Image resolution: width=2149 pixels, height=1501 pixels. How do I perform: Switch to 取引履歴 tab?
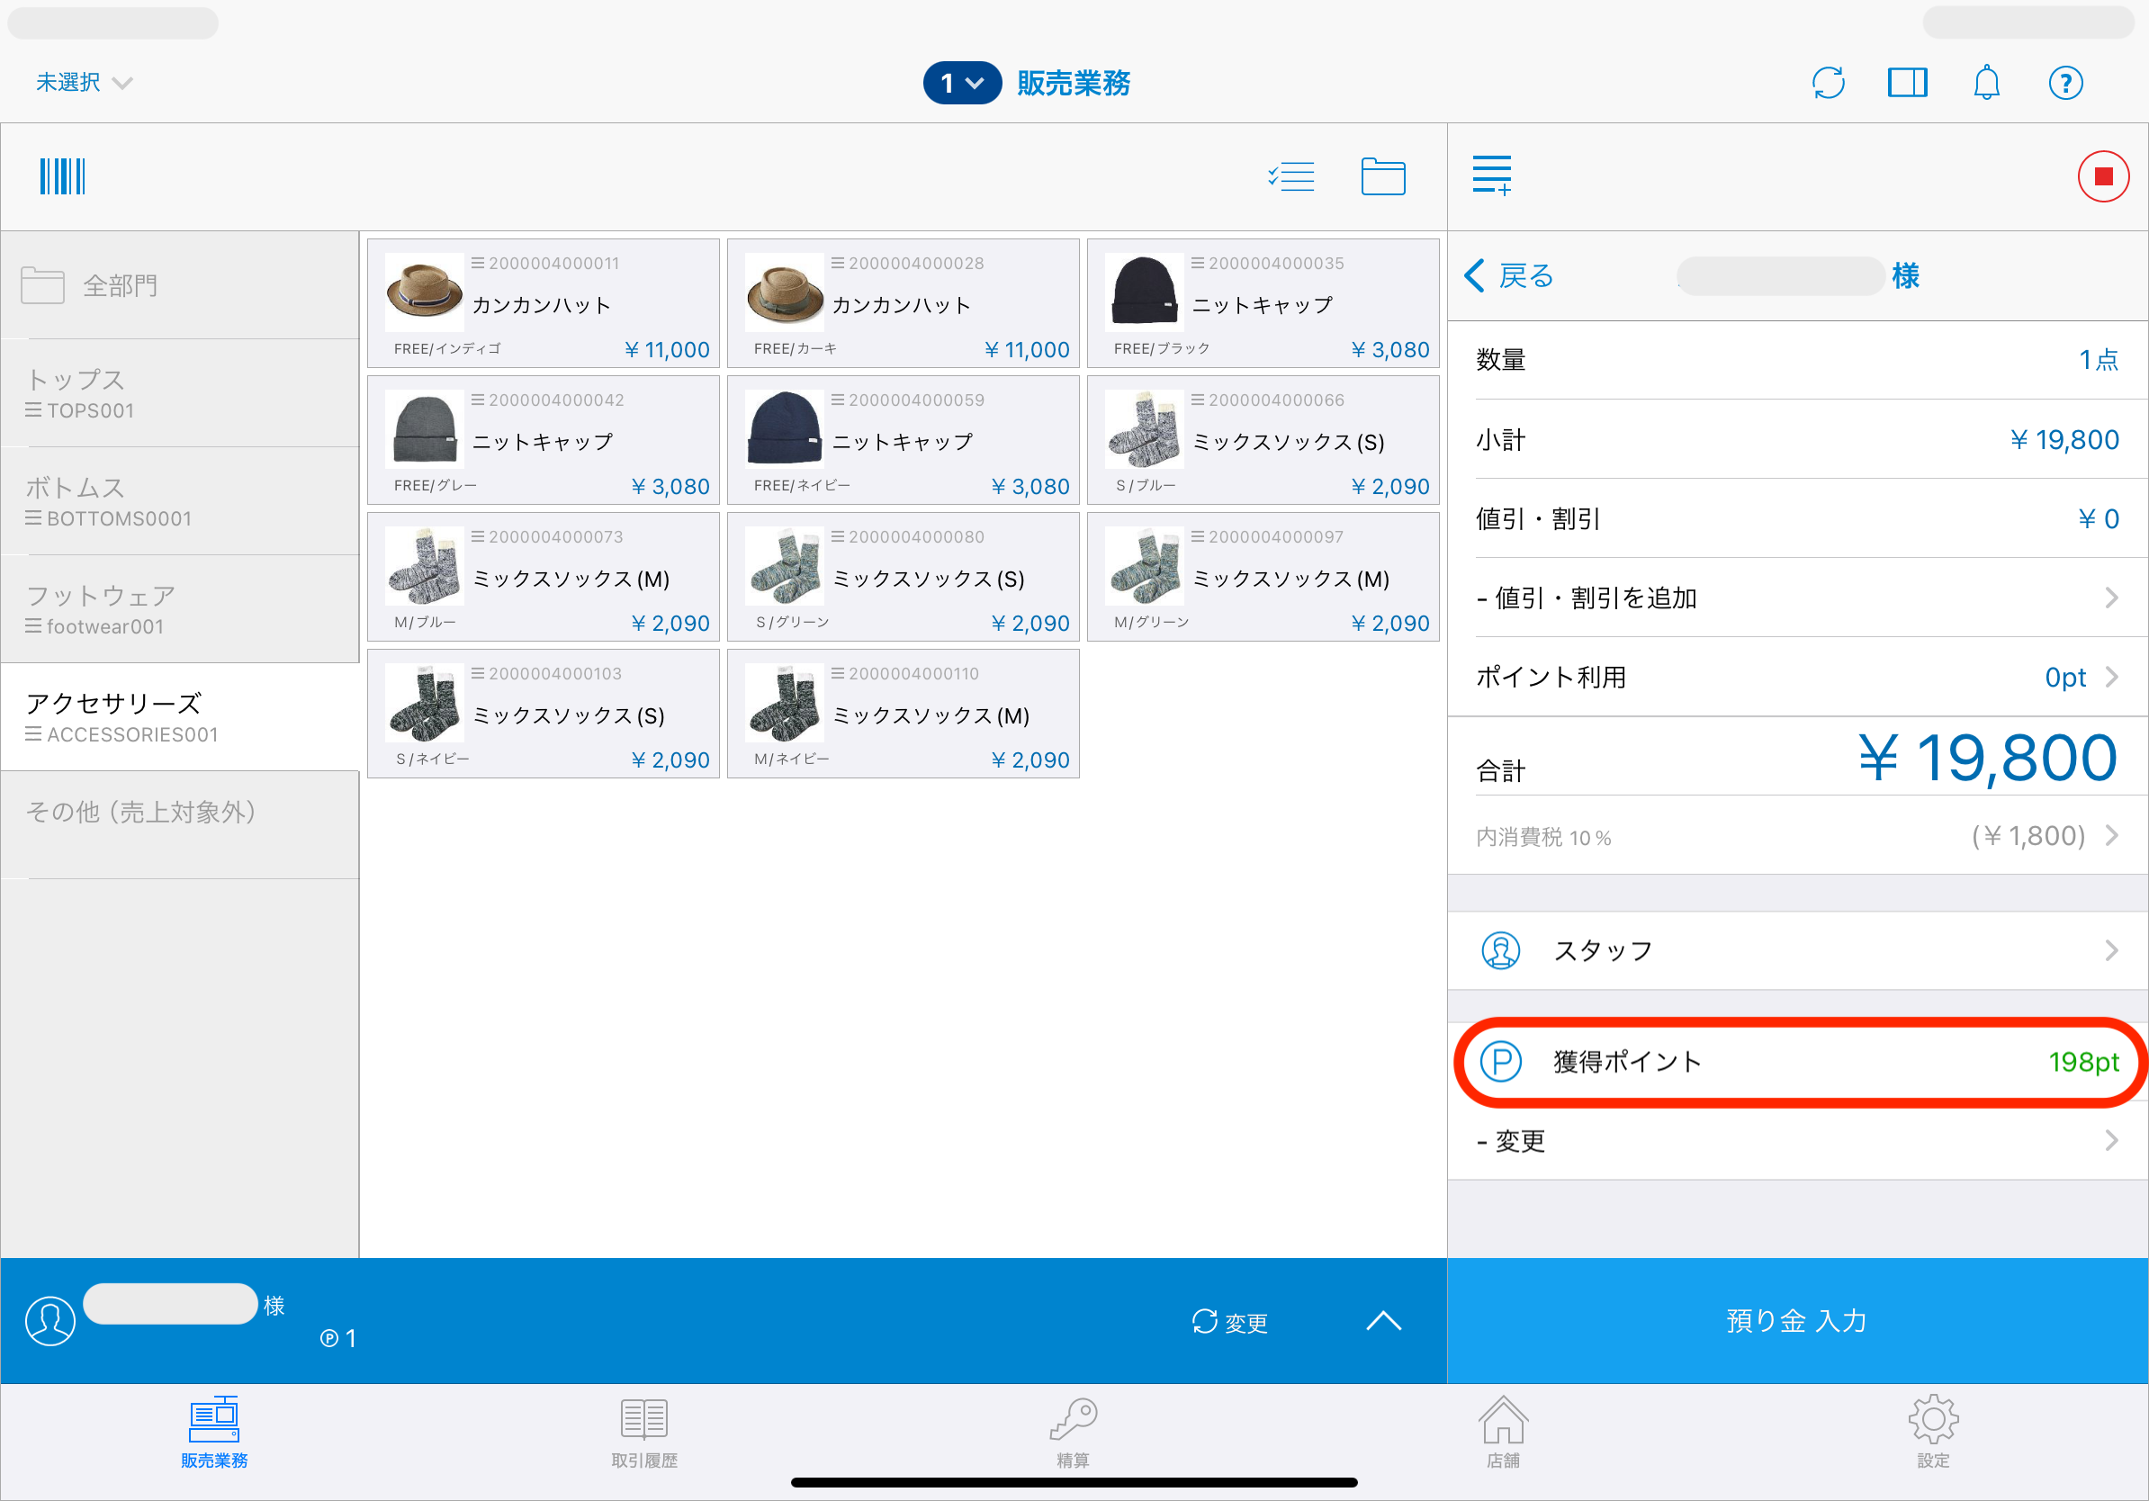point(644,1433)
